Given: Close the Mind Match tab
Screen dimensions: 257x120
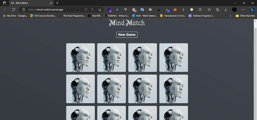Looking at the screenshot, I should (x=51, y=3).
